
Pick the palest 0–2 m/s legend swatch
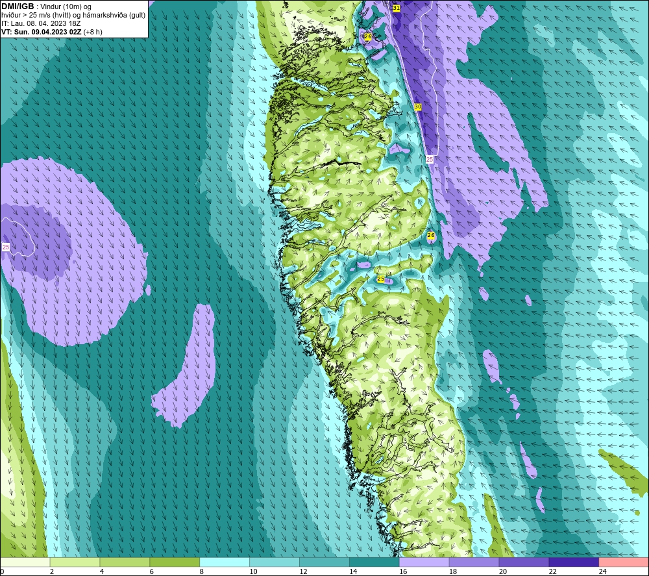[x=25, y=562]
